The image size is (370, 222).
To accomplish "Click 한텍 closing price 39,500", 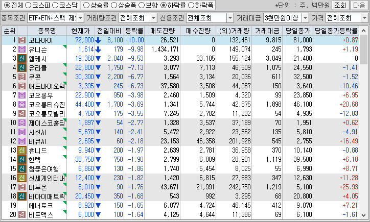I will coord(303,160).
